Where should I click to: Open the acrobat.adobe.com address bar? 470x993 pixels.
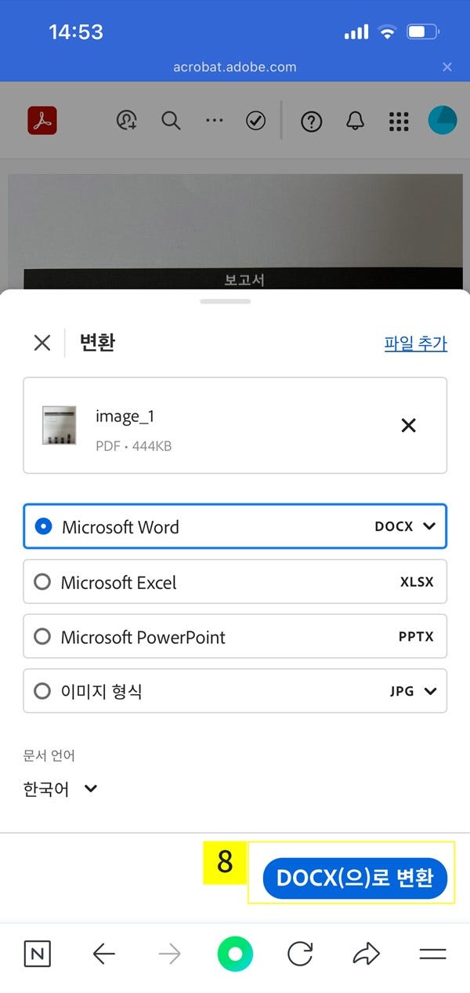[234, 67]
